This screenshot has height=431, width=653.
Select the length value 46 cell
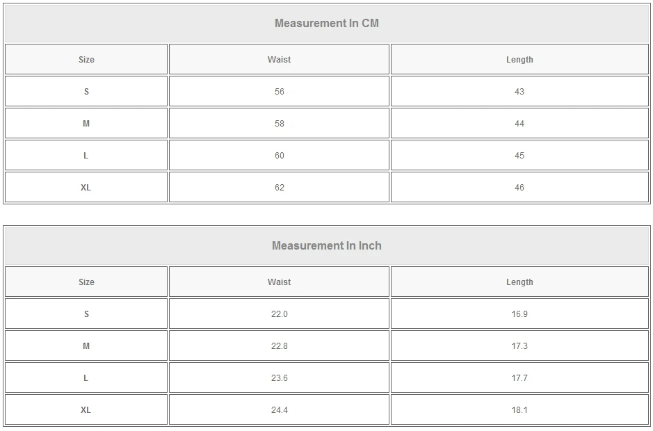[519, 188]
